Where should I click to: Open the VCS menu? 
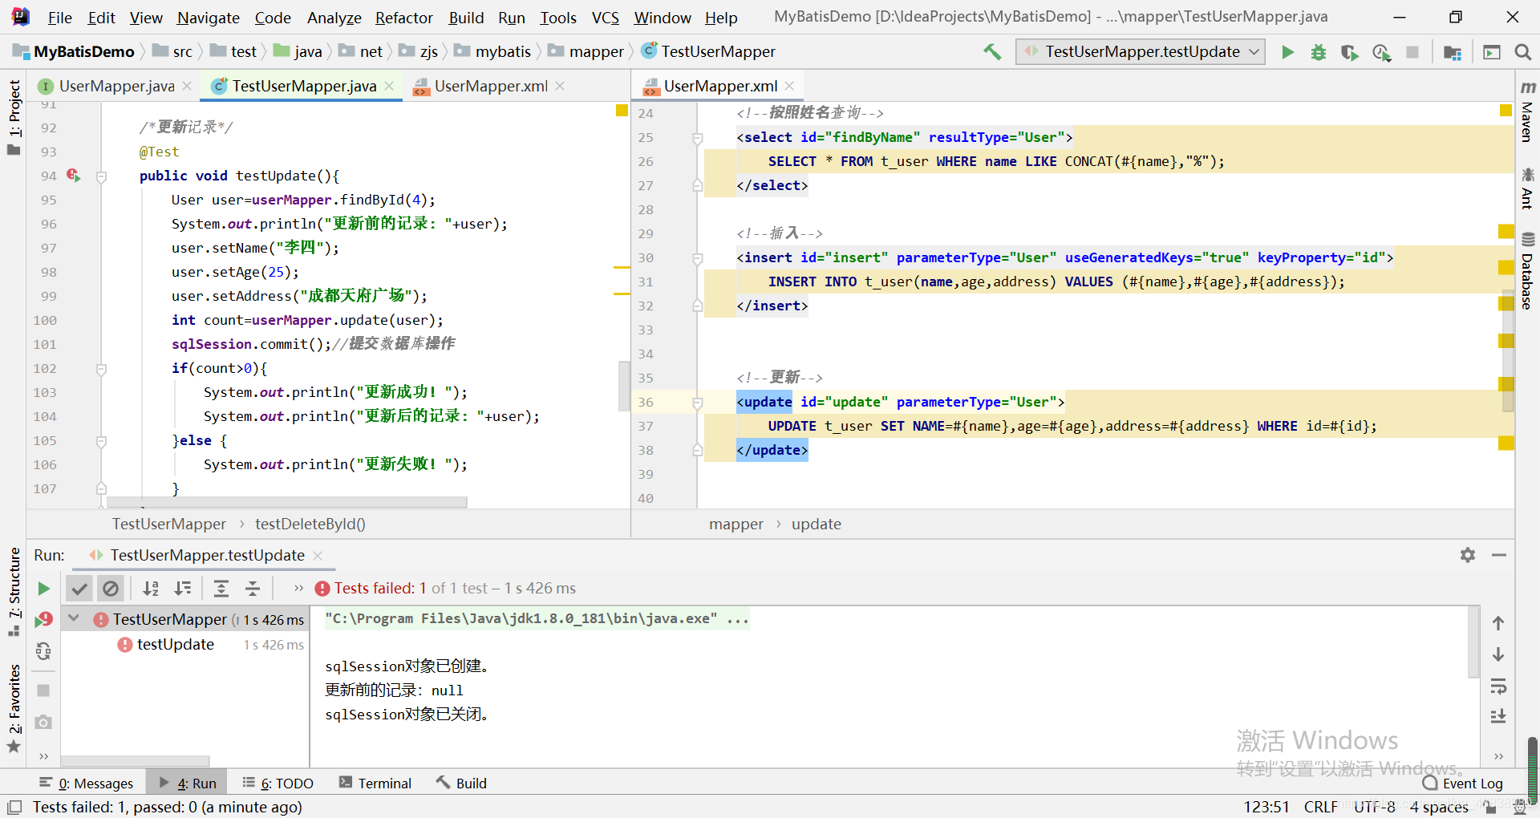606,18
